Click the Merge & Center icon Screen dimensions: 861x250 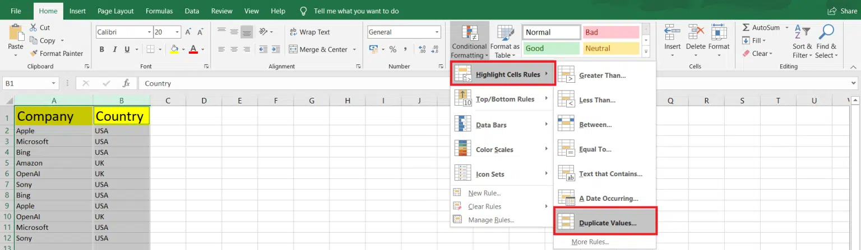coord(293,49)
